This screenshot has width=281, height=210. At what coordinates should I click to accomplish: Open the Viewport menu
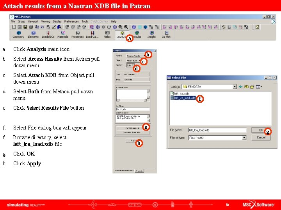[x=33, y=21]
